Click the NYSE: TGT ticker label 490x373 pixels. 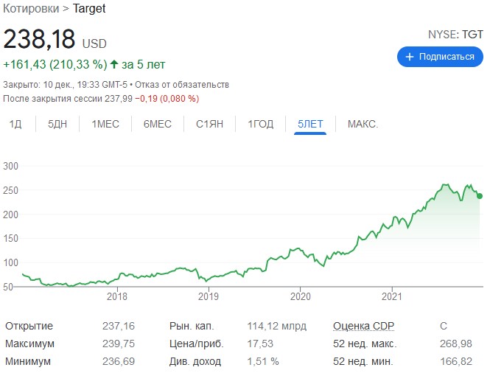click(455, 35)
